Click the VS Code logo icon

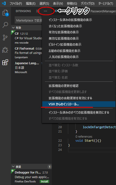tap(4, 3)
